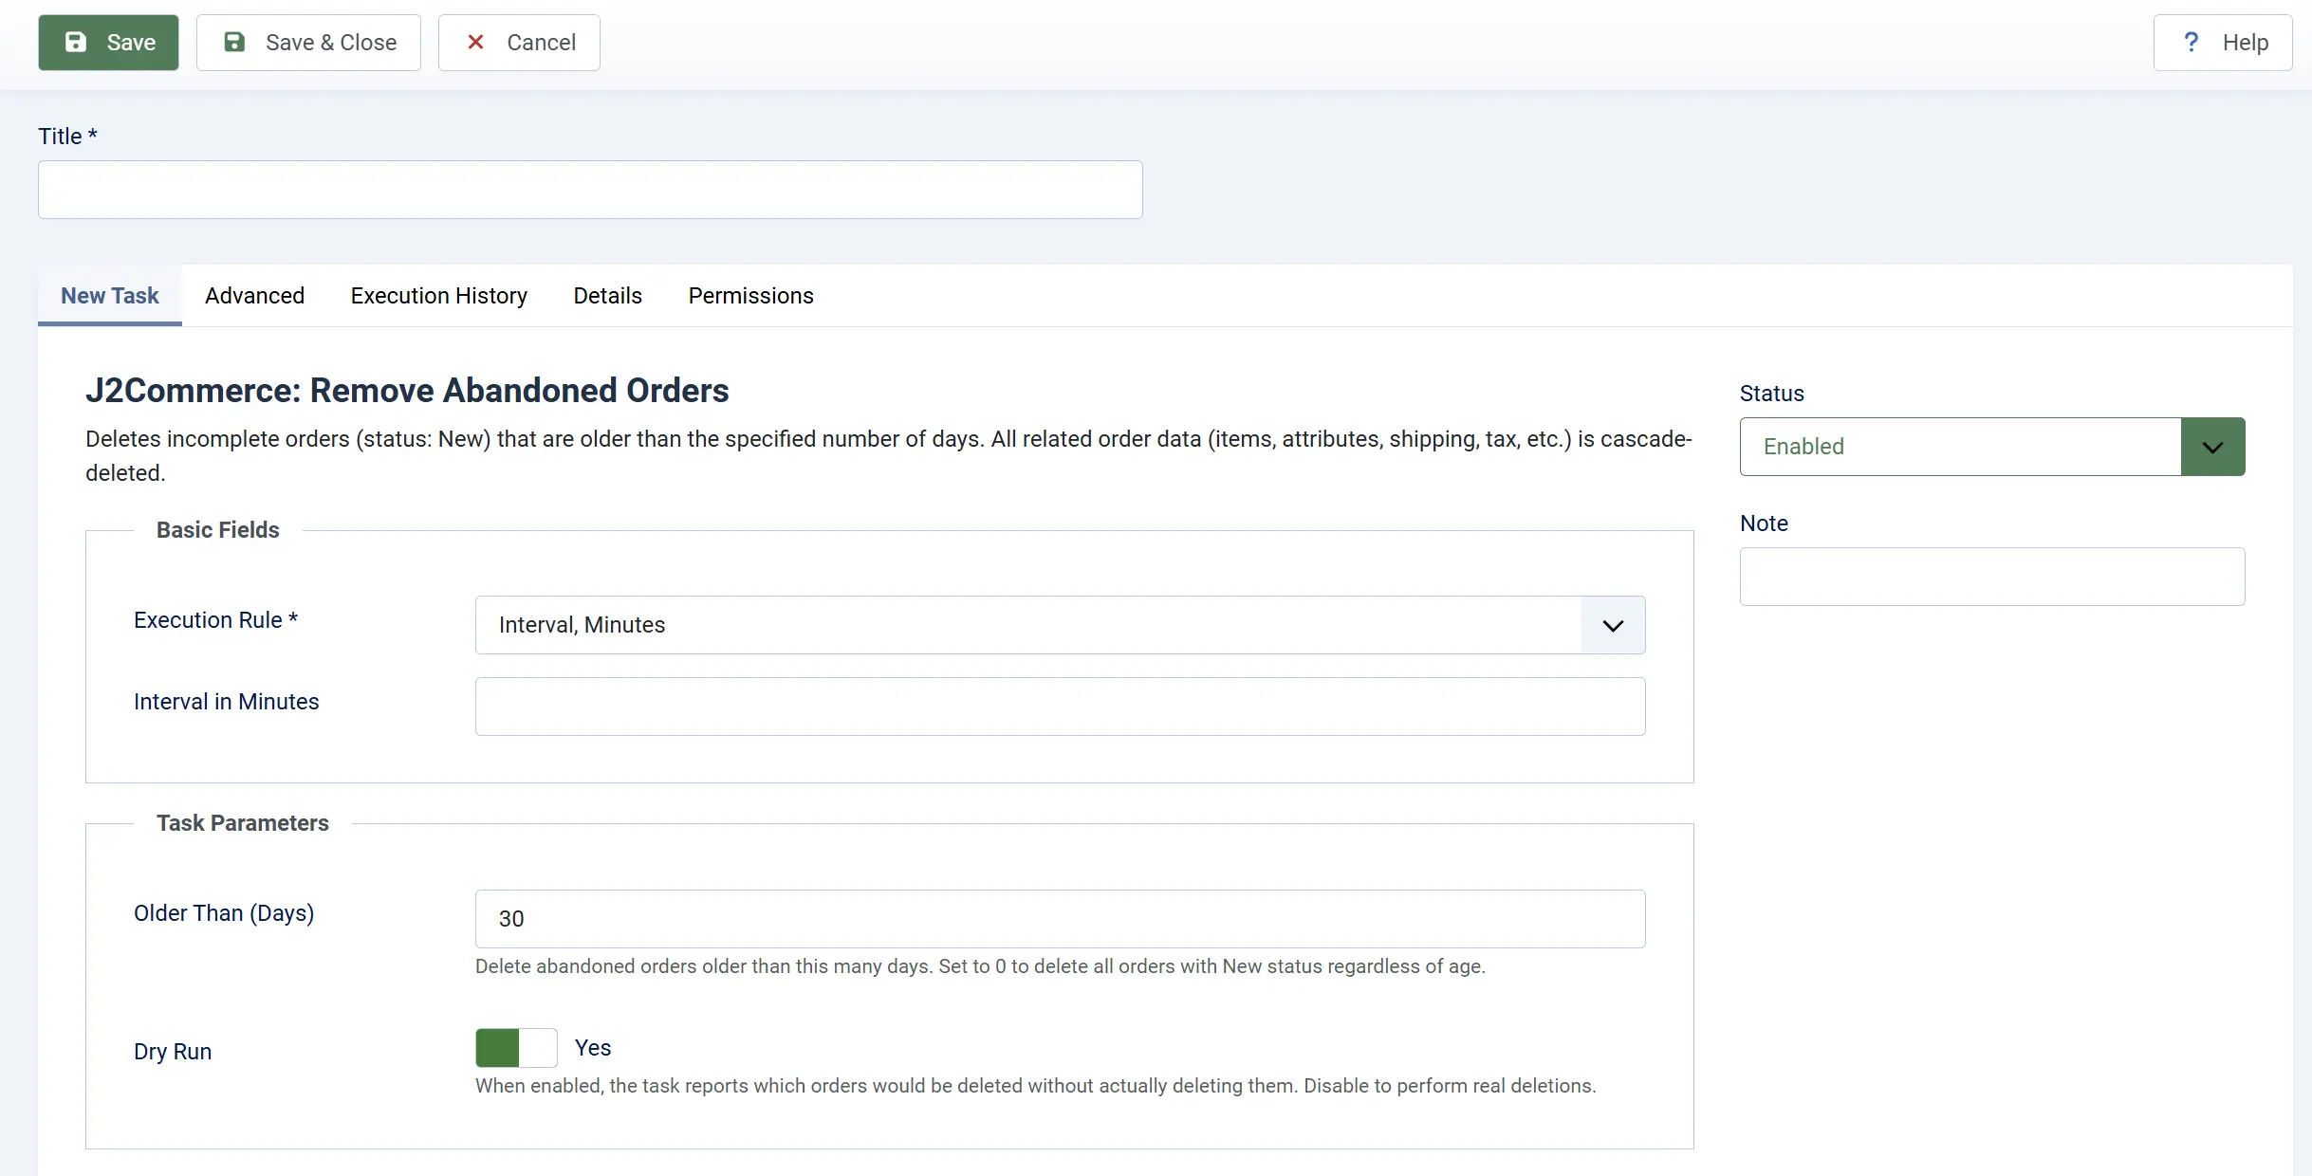Click the J2Commerce: Remove Abandoned Orders heading
Viewport: 2312px width, 1176px height.
tap(407, 391)
